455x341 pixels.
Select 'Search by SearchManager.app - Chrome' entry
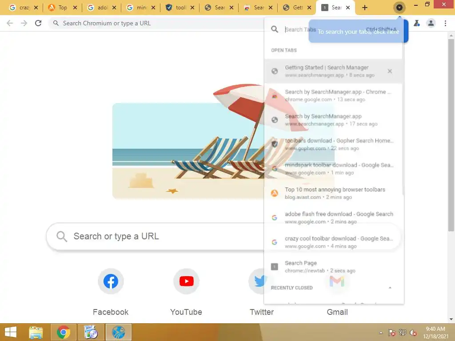tap(333, 95)
